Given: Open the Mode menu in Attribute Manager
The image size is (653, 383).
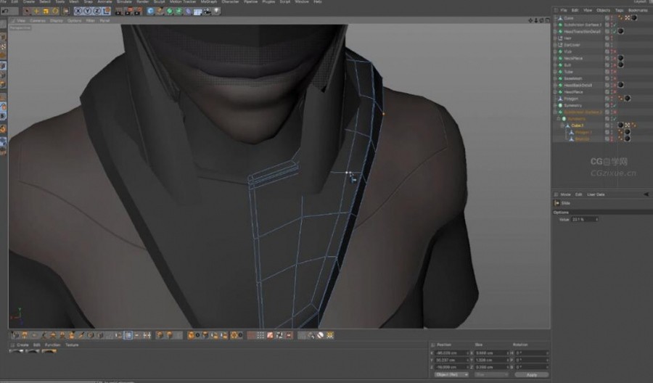Looking at the screenshot, I should [565, 194].
